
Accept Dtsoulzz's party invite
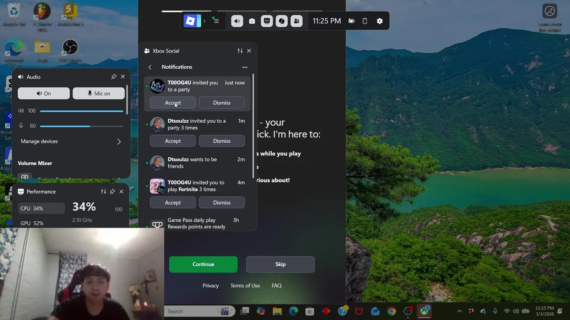pyautogui.click(x=173, y=141)
